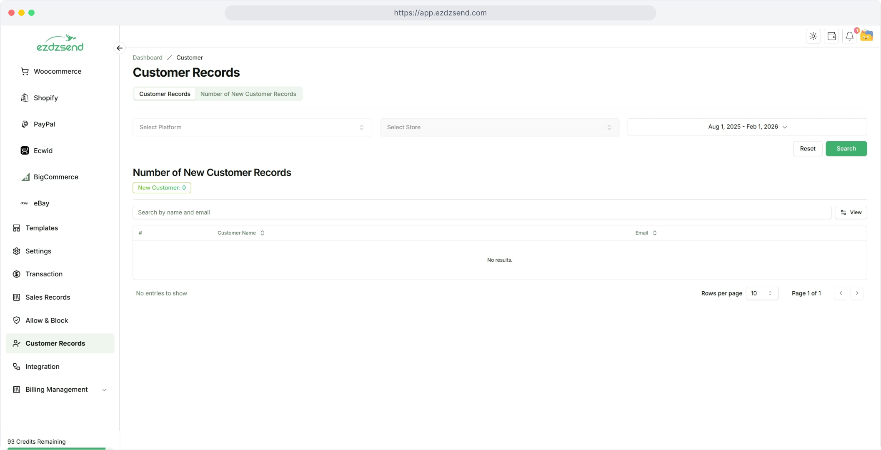
Task: Open notifications bell icon
Action: pos(849,36)
